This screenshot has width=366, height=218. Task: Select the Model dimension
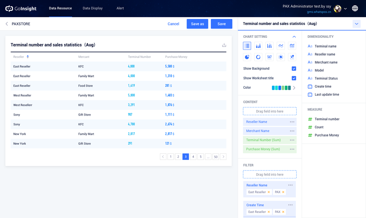tap(319, 70)
